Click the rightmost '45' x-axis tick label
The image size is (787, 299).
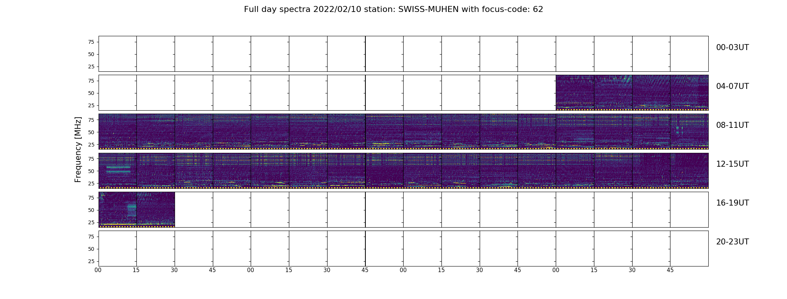pyautogui.click(x=670, y=270)
